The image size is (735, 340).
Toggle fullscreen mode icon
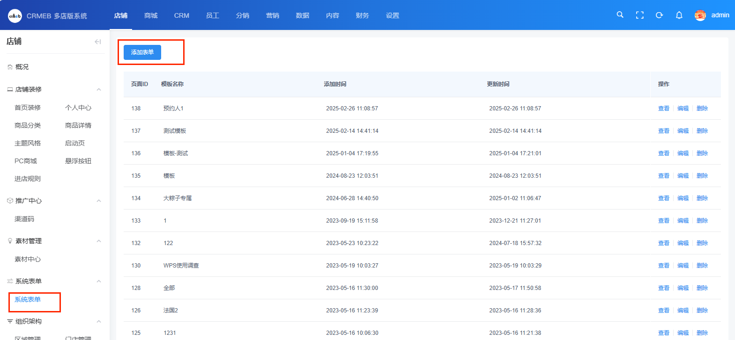coord(639,15)
